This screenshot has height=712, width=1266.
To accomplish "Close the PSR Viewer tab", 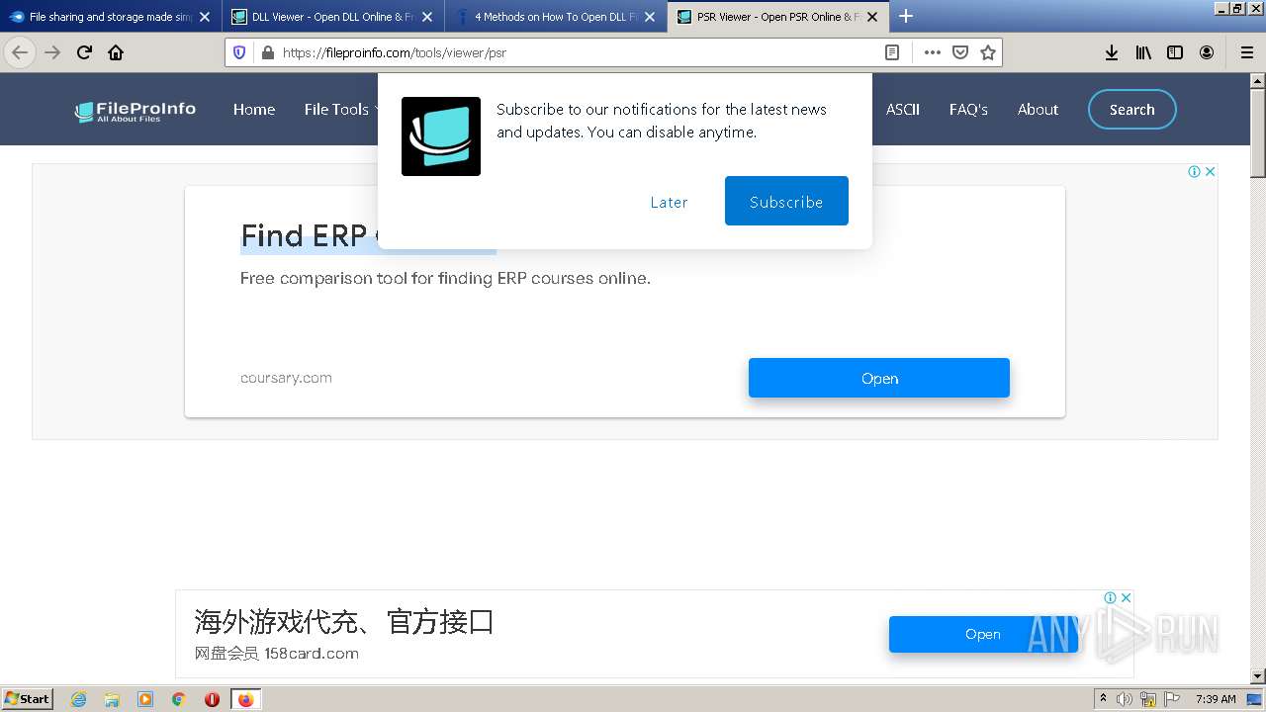I will tap(871, 17).
